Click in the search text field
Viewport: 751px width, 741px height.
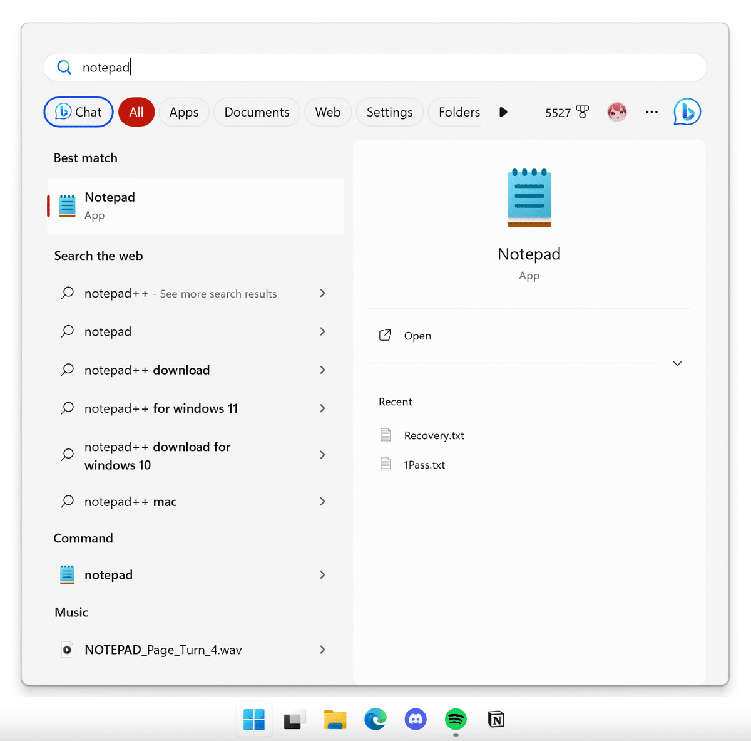tap(375, 67)
